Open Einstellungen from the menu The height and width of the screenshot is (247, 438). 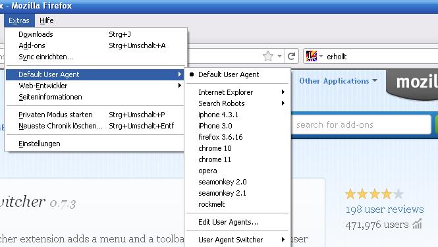pyautogui.click(x=94, y=144)
